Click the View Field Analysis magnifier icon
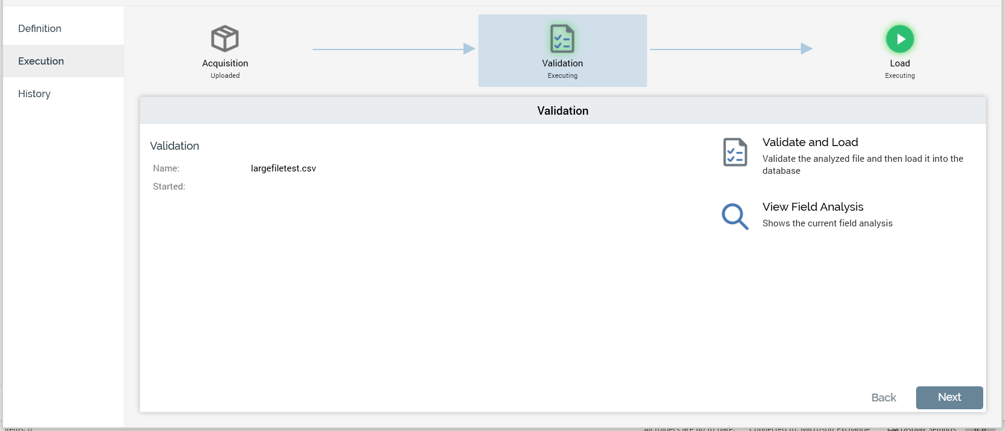The width and height of the screenshot is (1005, 431). point(735,216)
